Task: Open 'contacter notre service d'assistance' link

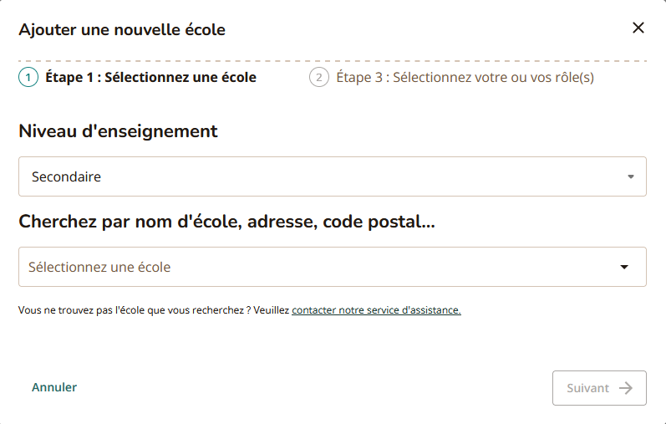Action: pyautogui.click(x=376, y=310)
